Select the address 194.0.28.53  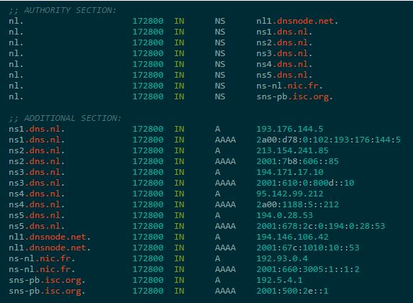pos(284,215)
